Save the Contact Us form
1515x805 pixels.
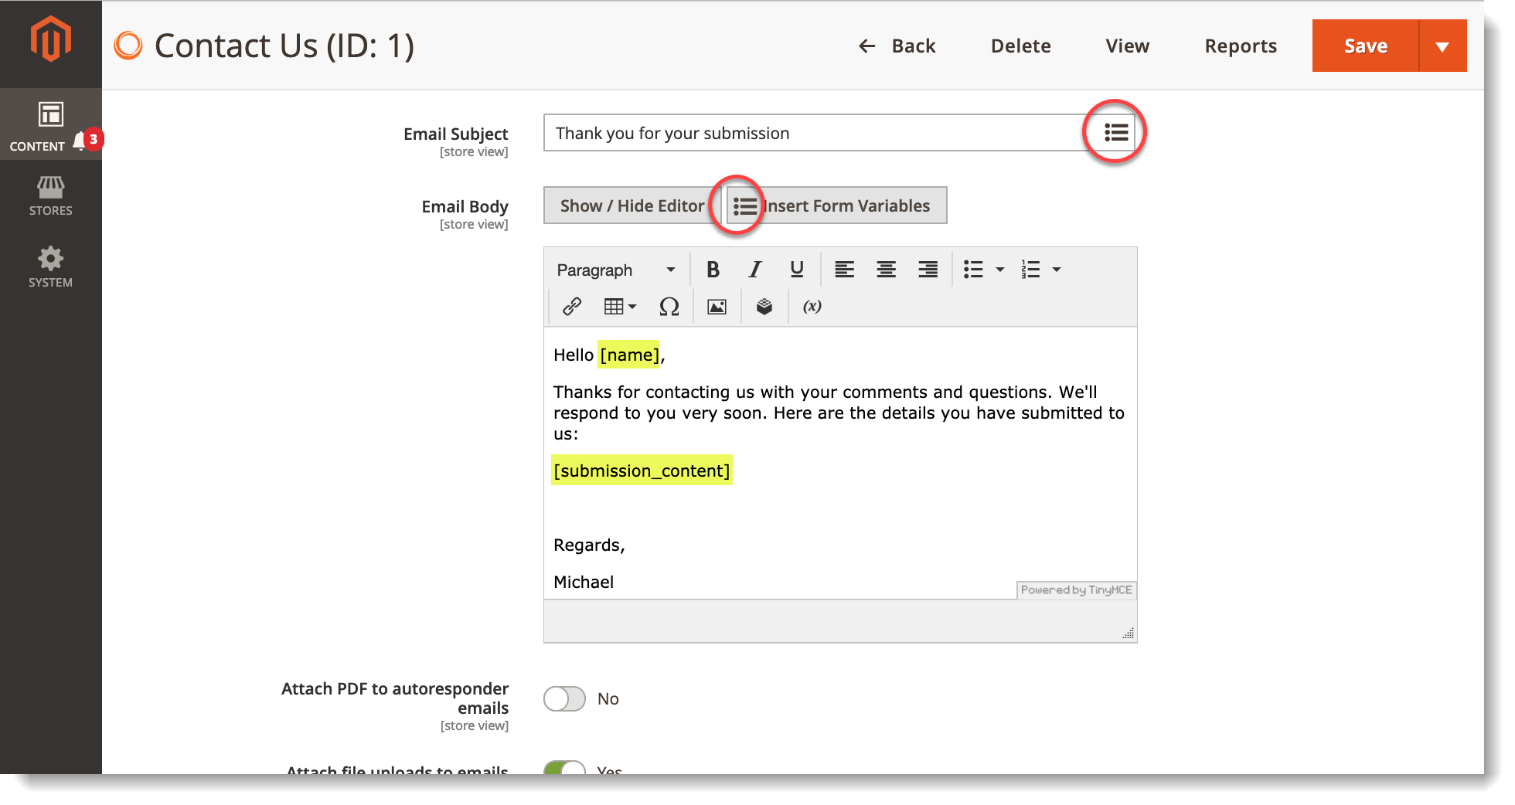(1365, 46)
